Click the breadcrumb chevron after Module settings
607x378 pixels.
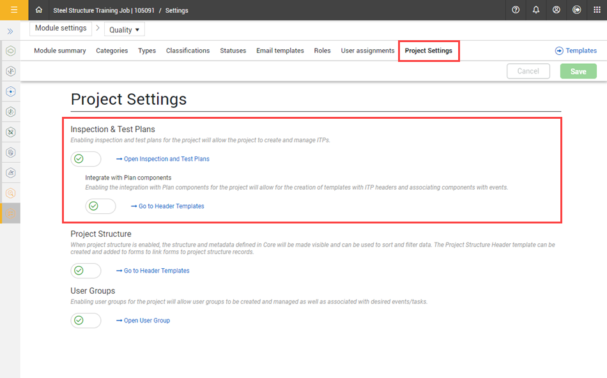(x=96, y=28)
